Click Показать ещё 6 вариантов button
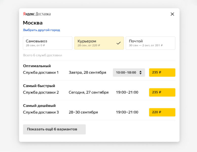Image resolution: width=197 pixels, height=152 pixels. point(54,129)
